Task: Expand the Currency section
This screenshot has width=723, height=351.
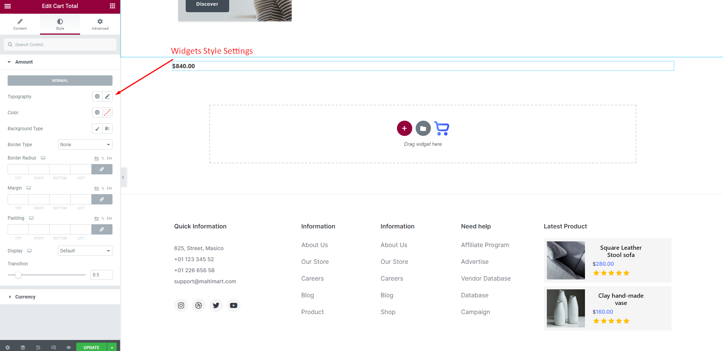Action: (25, 297)
